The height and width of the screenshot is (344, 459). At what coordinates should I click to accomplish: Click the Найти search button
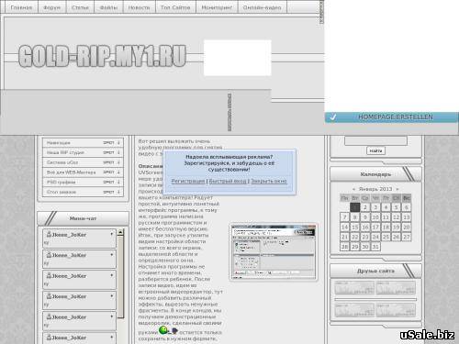[x=375, y=150]
